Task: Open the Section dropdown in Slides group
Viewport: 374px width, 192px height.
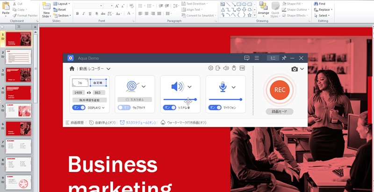Action: (x=62, y=15)
